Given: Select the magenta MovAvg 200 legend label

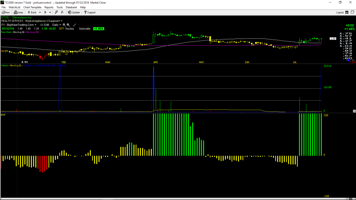Looking at the screenshot, I should click(32, 32).
